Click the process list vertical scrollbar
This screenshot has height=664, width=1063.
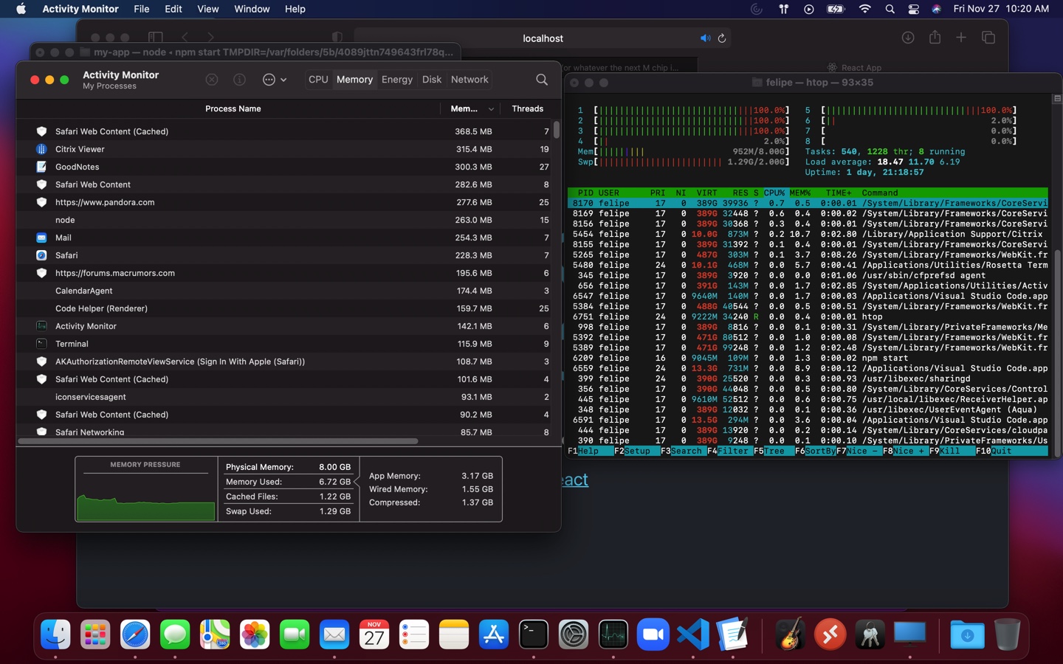point(556,130)
